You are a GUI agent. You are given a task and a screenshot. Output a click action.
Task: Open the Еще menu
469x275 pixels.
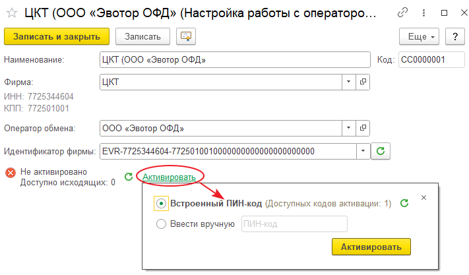point(420,36)
